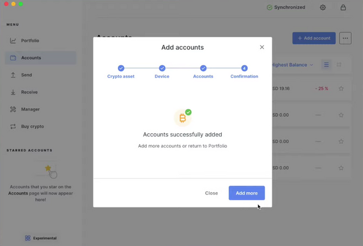Screen dimensions: 363x246
Task: Click the Bitcoin success icon
Action: [x=183, y=118]
